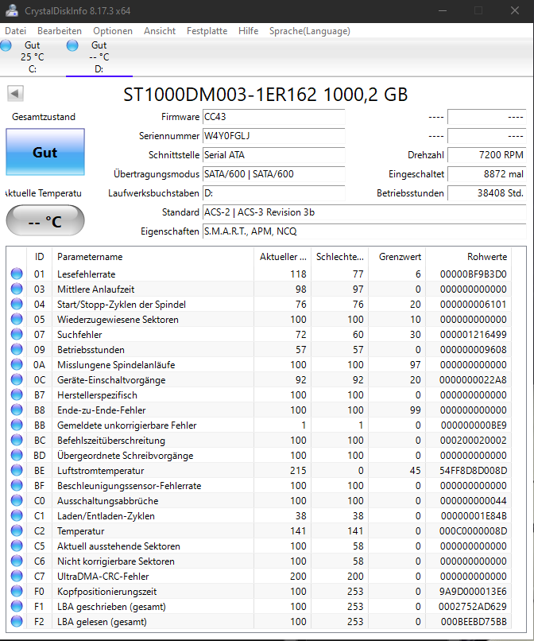Click status orb of Wiederzugewiesene Sektoren row
The height and width of the screenshot is (641, 534).
17,319
